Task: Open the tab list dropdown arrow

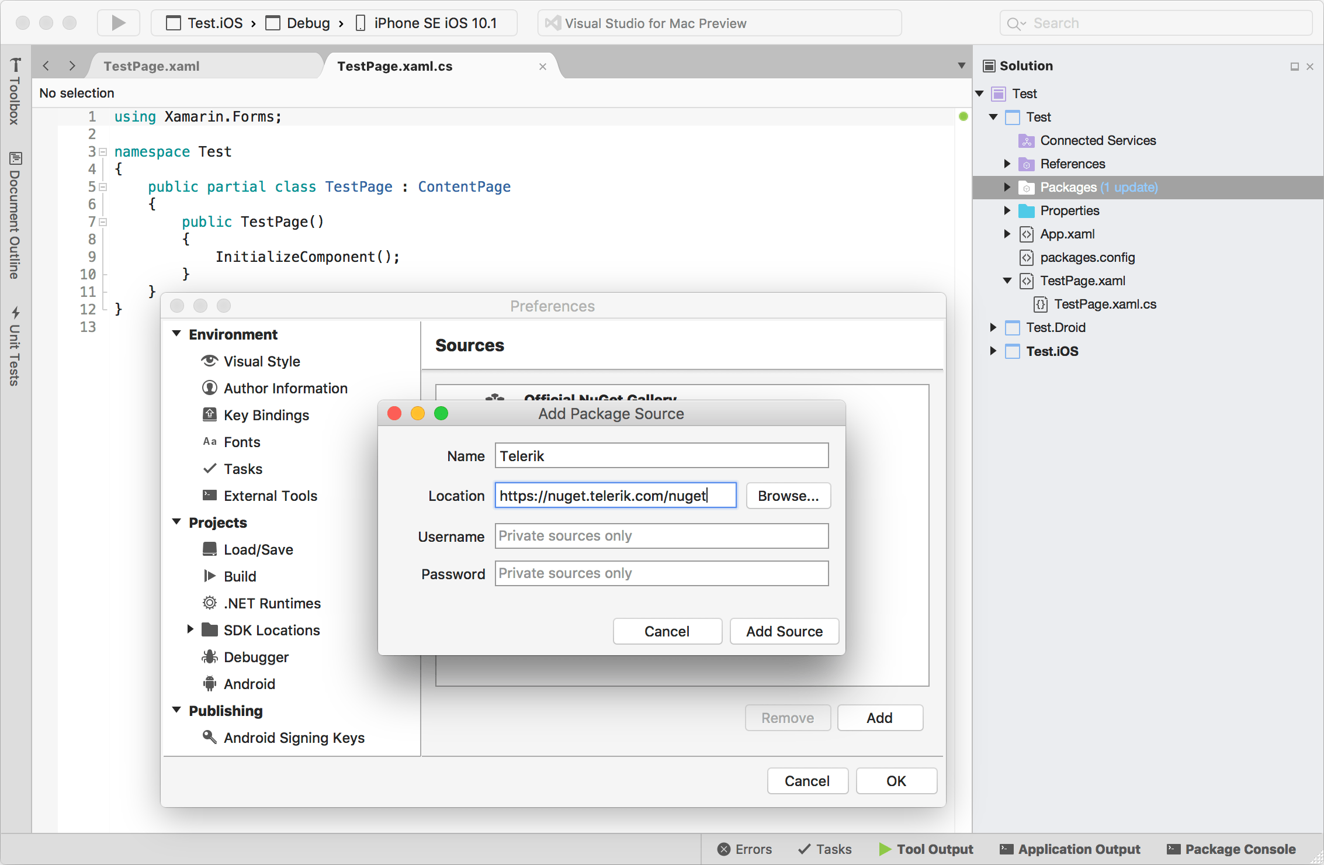Action: pyautogui.click(x=962, y=65)
